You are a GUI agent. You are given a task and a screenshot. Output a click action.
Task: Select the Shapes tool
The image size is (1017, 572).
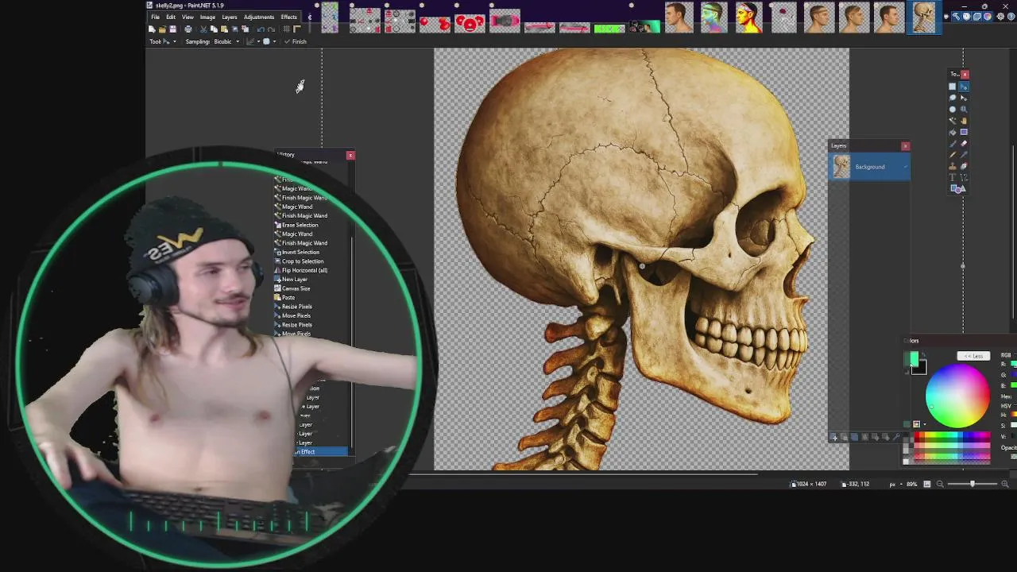(958, 188)
